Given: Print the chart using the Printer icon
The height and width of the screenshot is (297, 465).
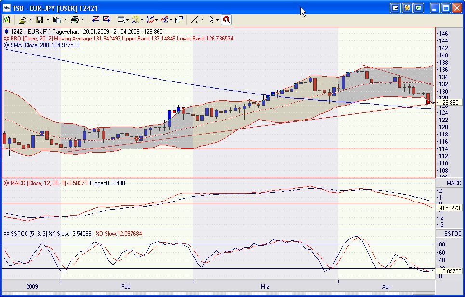Looking at the screenshot, I should click(75, 20).
